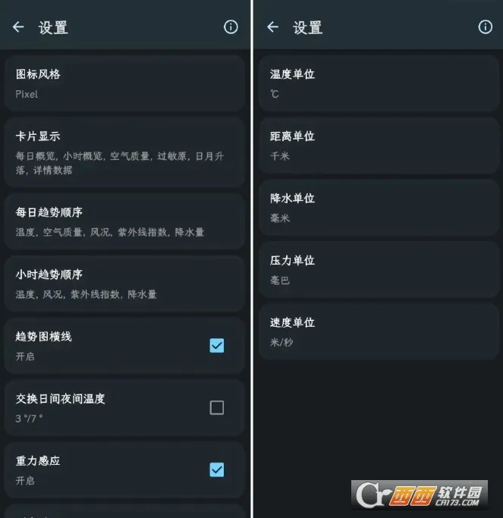
Task: Toggle the 重力感应 checkbox
Action: tap(217, 469)
